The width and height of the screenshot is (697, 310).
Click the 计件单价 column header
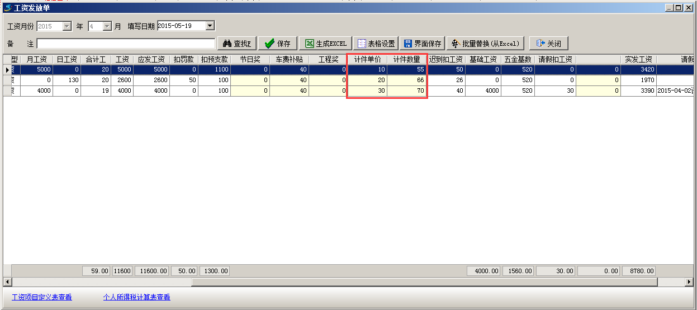[x=367, y=59]
